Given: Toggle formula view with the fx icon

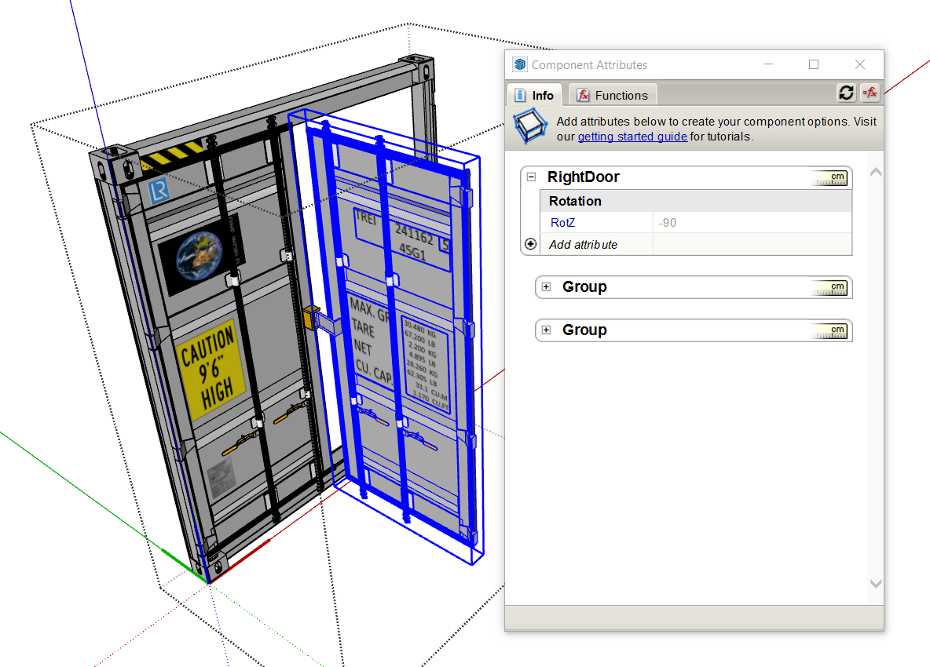Looking at the screenshot, I should pyautogui.click(x=870, y=93).
